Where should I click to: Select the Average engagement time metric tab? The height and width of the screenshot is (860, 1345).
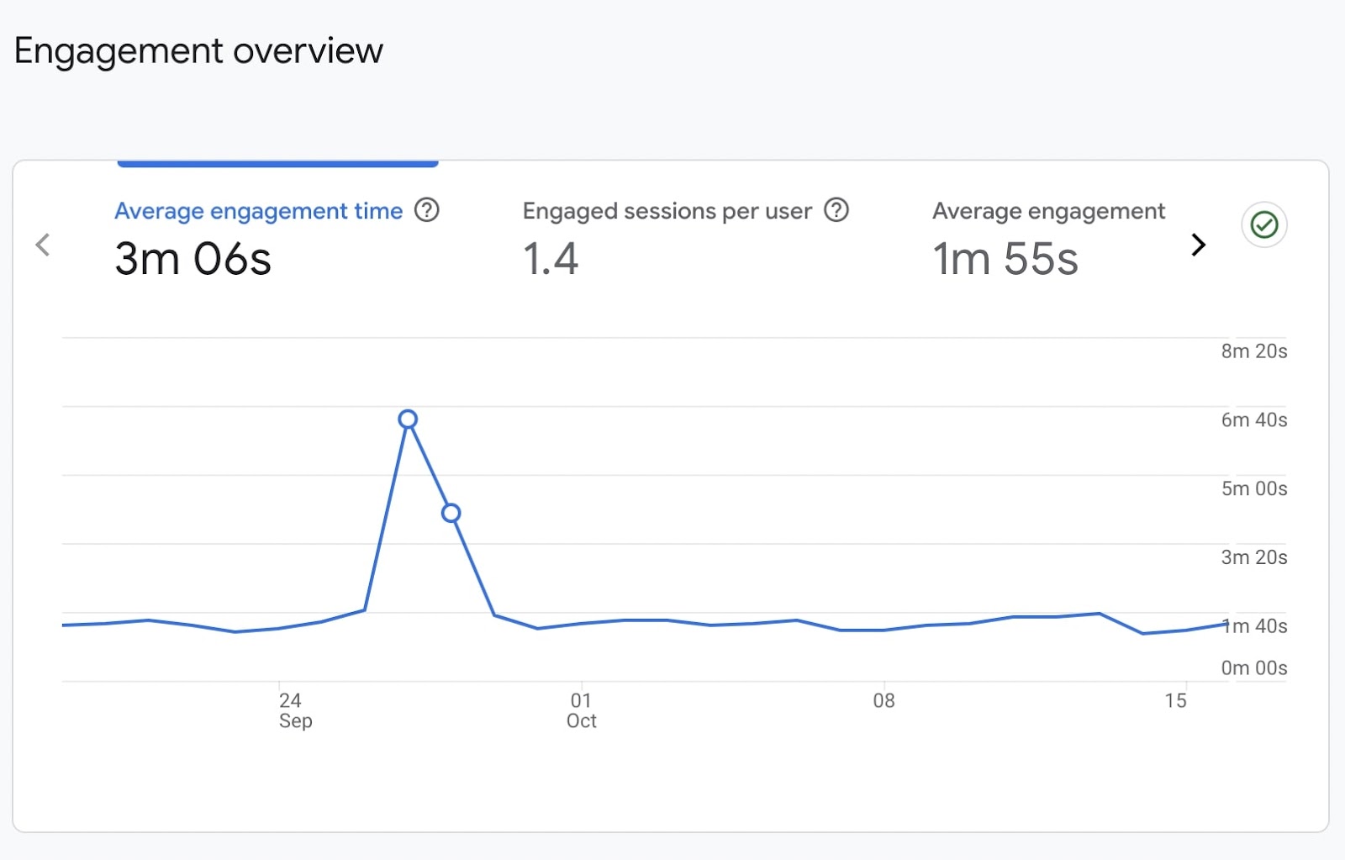click(258, 211)
